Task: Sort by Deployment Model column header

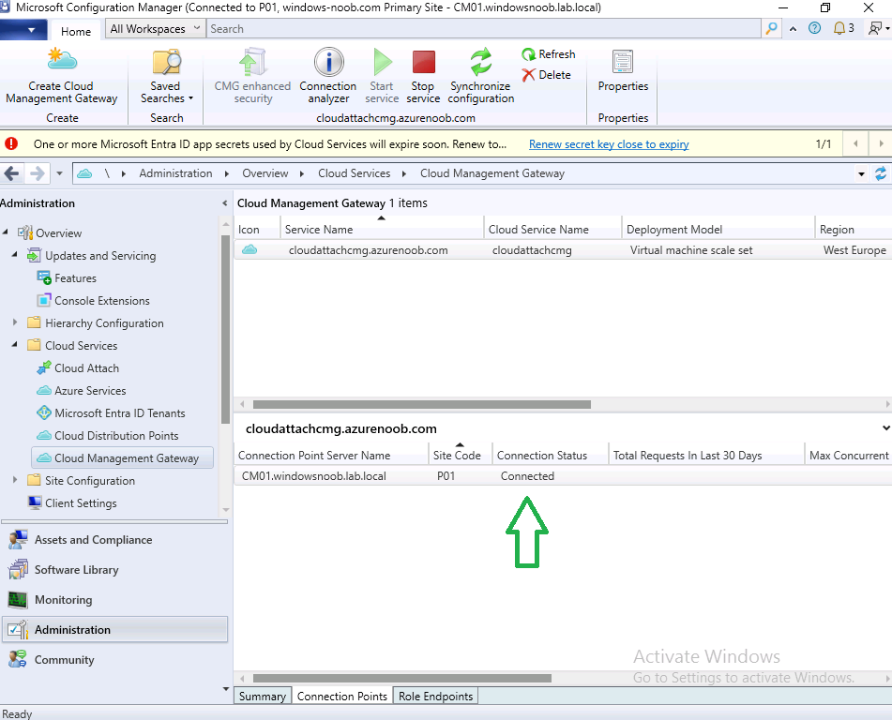Action: pyautogui.click(x=718, y=229)
